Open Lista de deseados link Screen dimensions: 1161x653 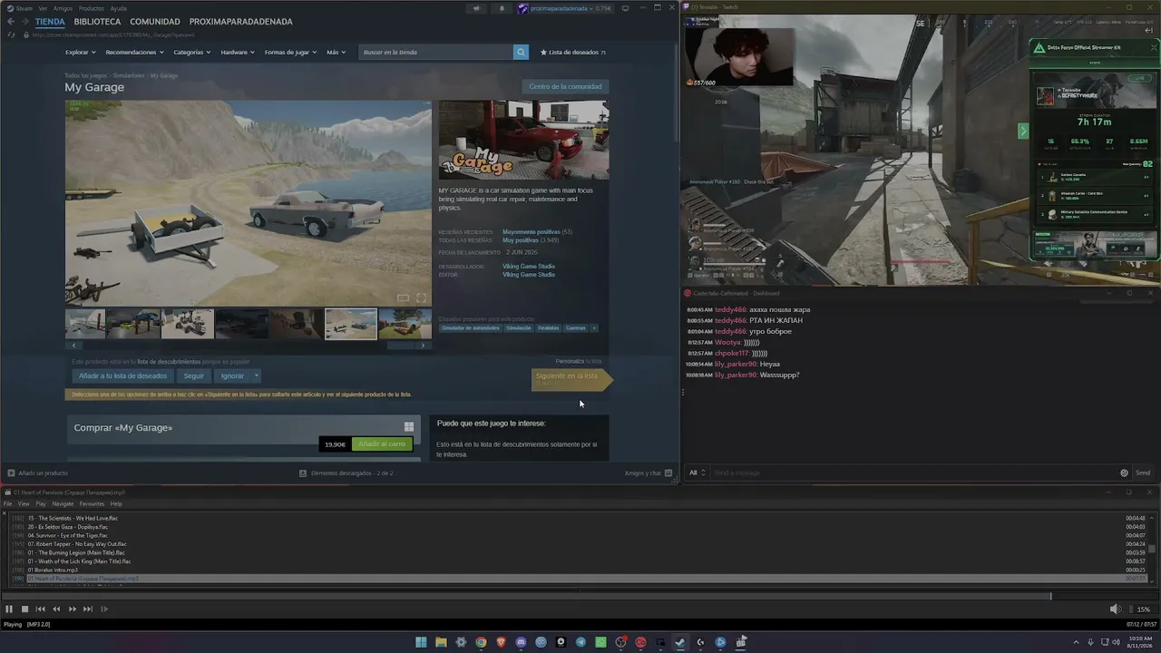tap(573, 53)
